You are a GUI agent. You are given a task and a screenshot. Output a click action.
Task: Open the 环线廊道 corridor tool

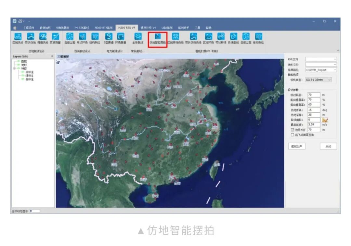121,38
